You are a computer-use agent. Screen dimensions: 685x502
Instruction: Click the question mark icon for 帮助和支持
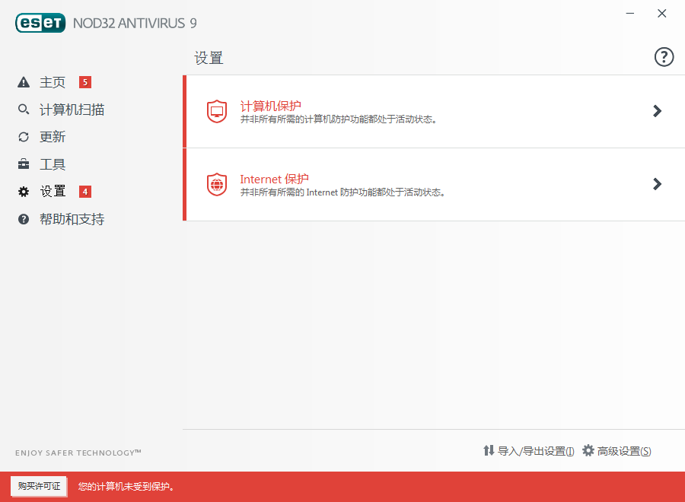pyautogui.click(x=24, y=219)
